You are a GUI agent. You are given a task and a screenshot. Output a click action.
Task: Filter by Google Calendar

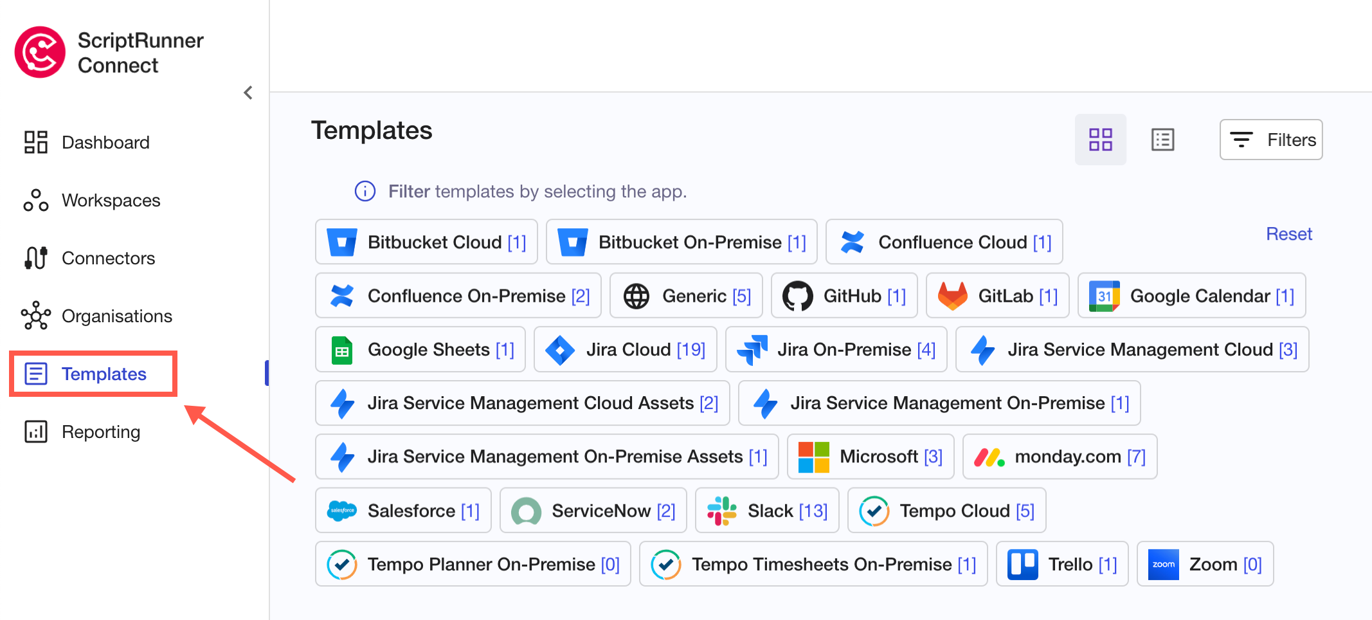1192,295
